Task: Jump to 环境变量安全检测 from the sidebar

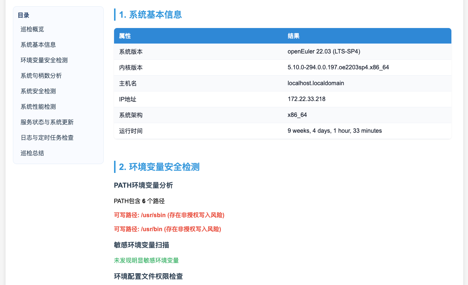Action: 44,60
